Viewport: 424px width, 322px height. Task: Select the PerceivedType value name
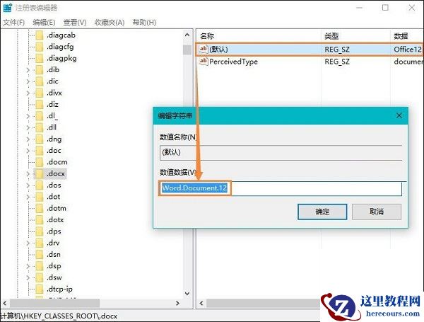tap(233, 62)
